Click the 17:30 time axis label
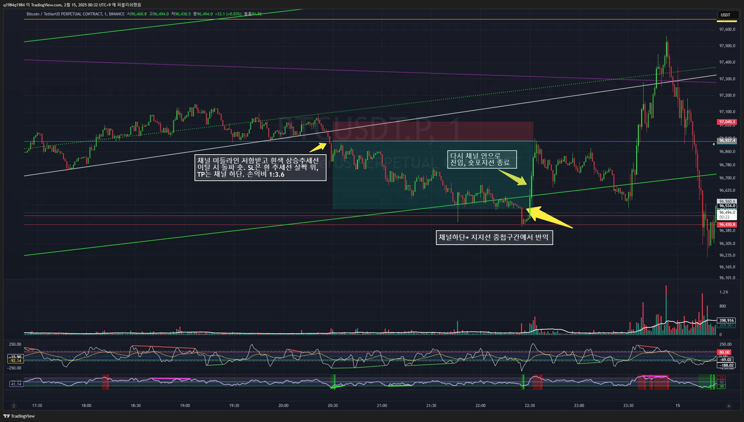The width and height of the screenshot is (744, 422). (37, 406)
